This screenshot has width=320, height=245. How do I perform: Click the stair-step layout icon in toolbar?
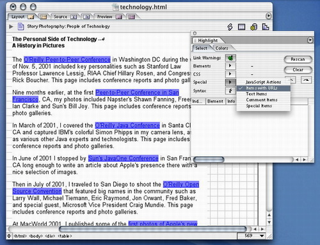[x=266, y=27]
